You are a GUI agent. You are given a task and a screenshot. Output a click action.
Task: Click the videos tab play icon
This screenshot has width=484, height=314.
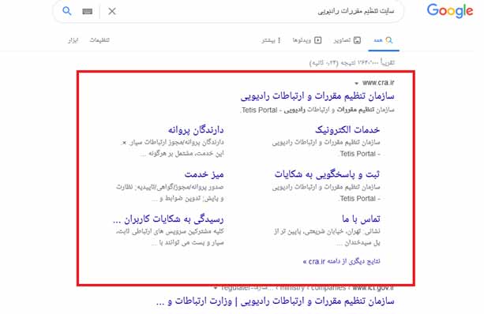pyautogui.click(x=318, y=40)
